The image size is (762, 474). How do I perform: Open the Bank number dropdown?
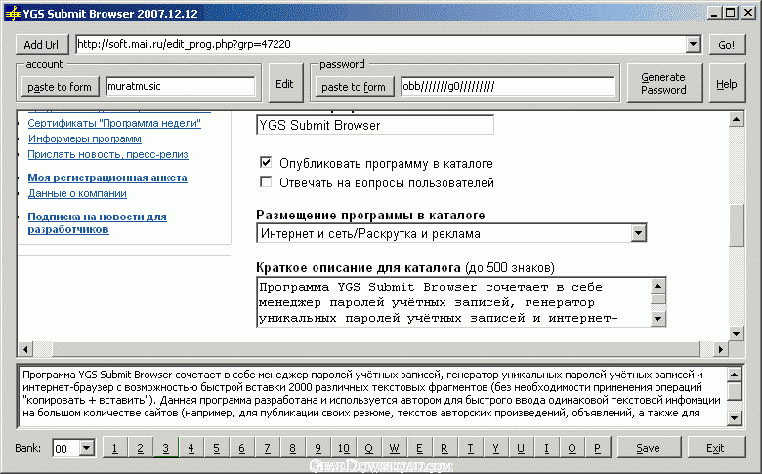[x=87, y=448]
